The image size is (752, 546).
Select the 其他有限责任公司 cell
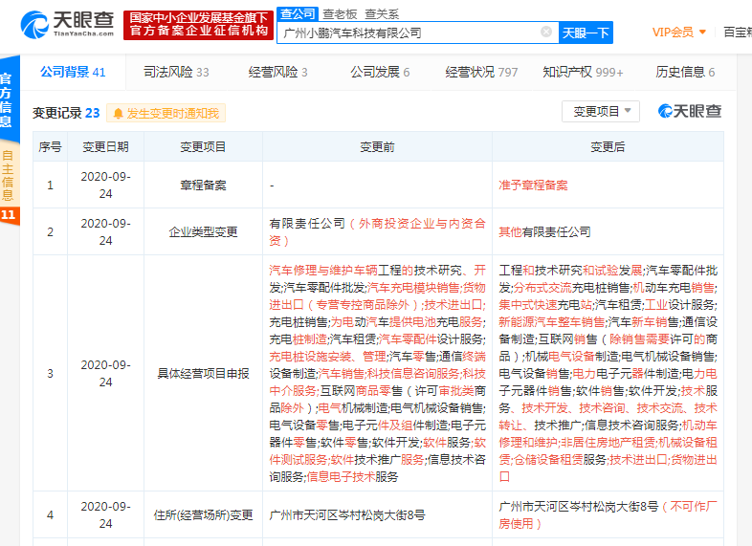pos(608,232)
